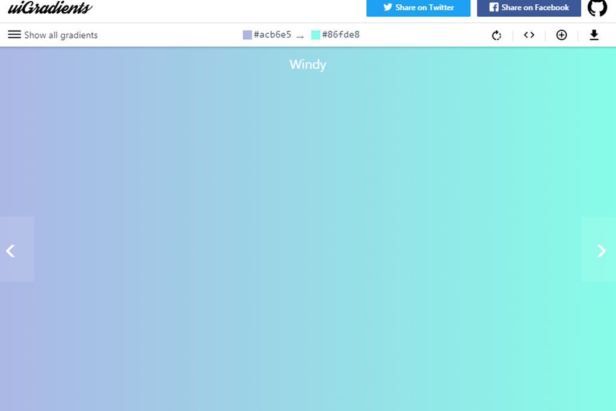616x411 pixels.
Task: Click Show all gradients label
Action: pos(61,35)
